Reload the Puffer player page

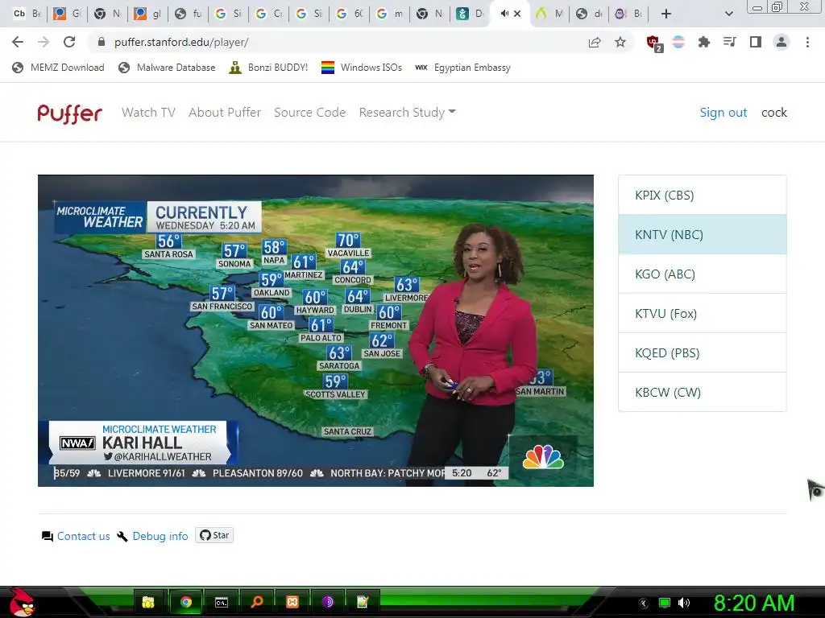point(69,42)
